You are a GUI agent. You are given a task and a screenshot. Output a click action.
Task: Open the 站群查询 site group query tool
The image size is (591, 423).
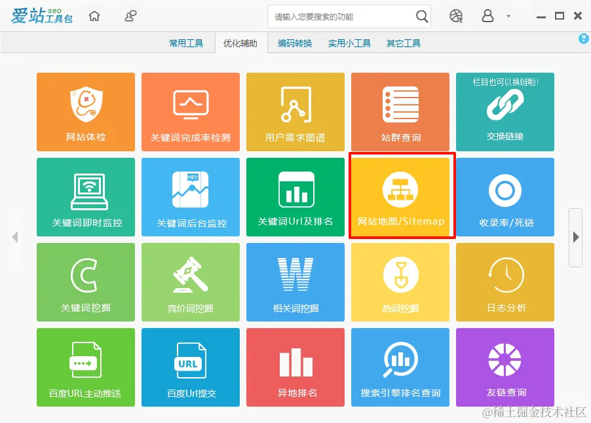pyautogui.click(x=400, y=111)
